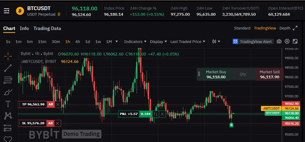Click SL order All button
The height and width of the screenshot is (142, 305).
coord(50,123)
